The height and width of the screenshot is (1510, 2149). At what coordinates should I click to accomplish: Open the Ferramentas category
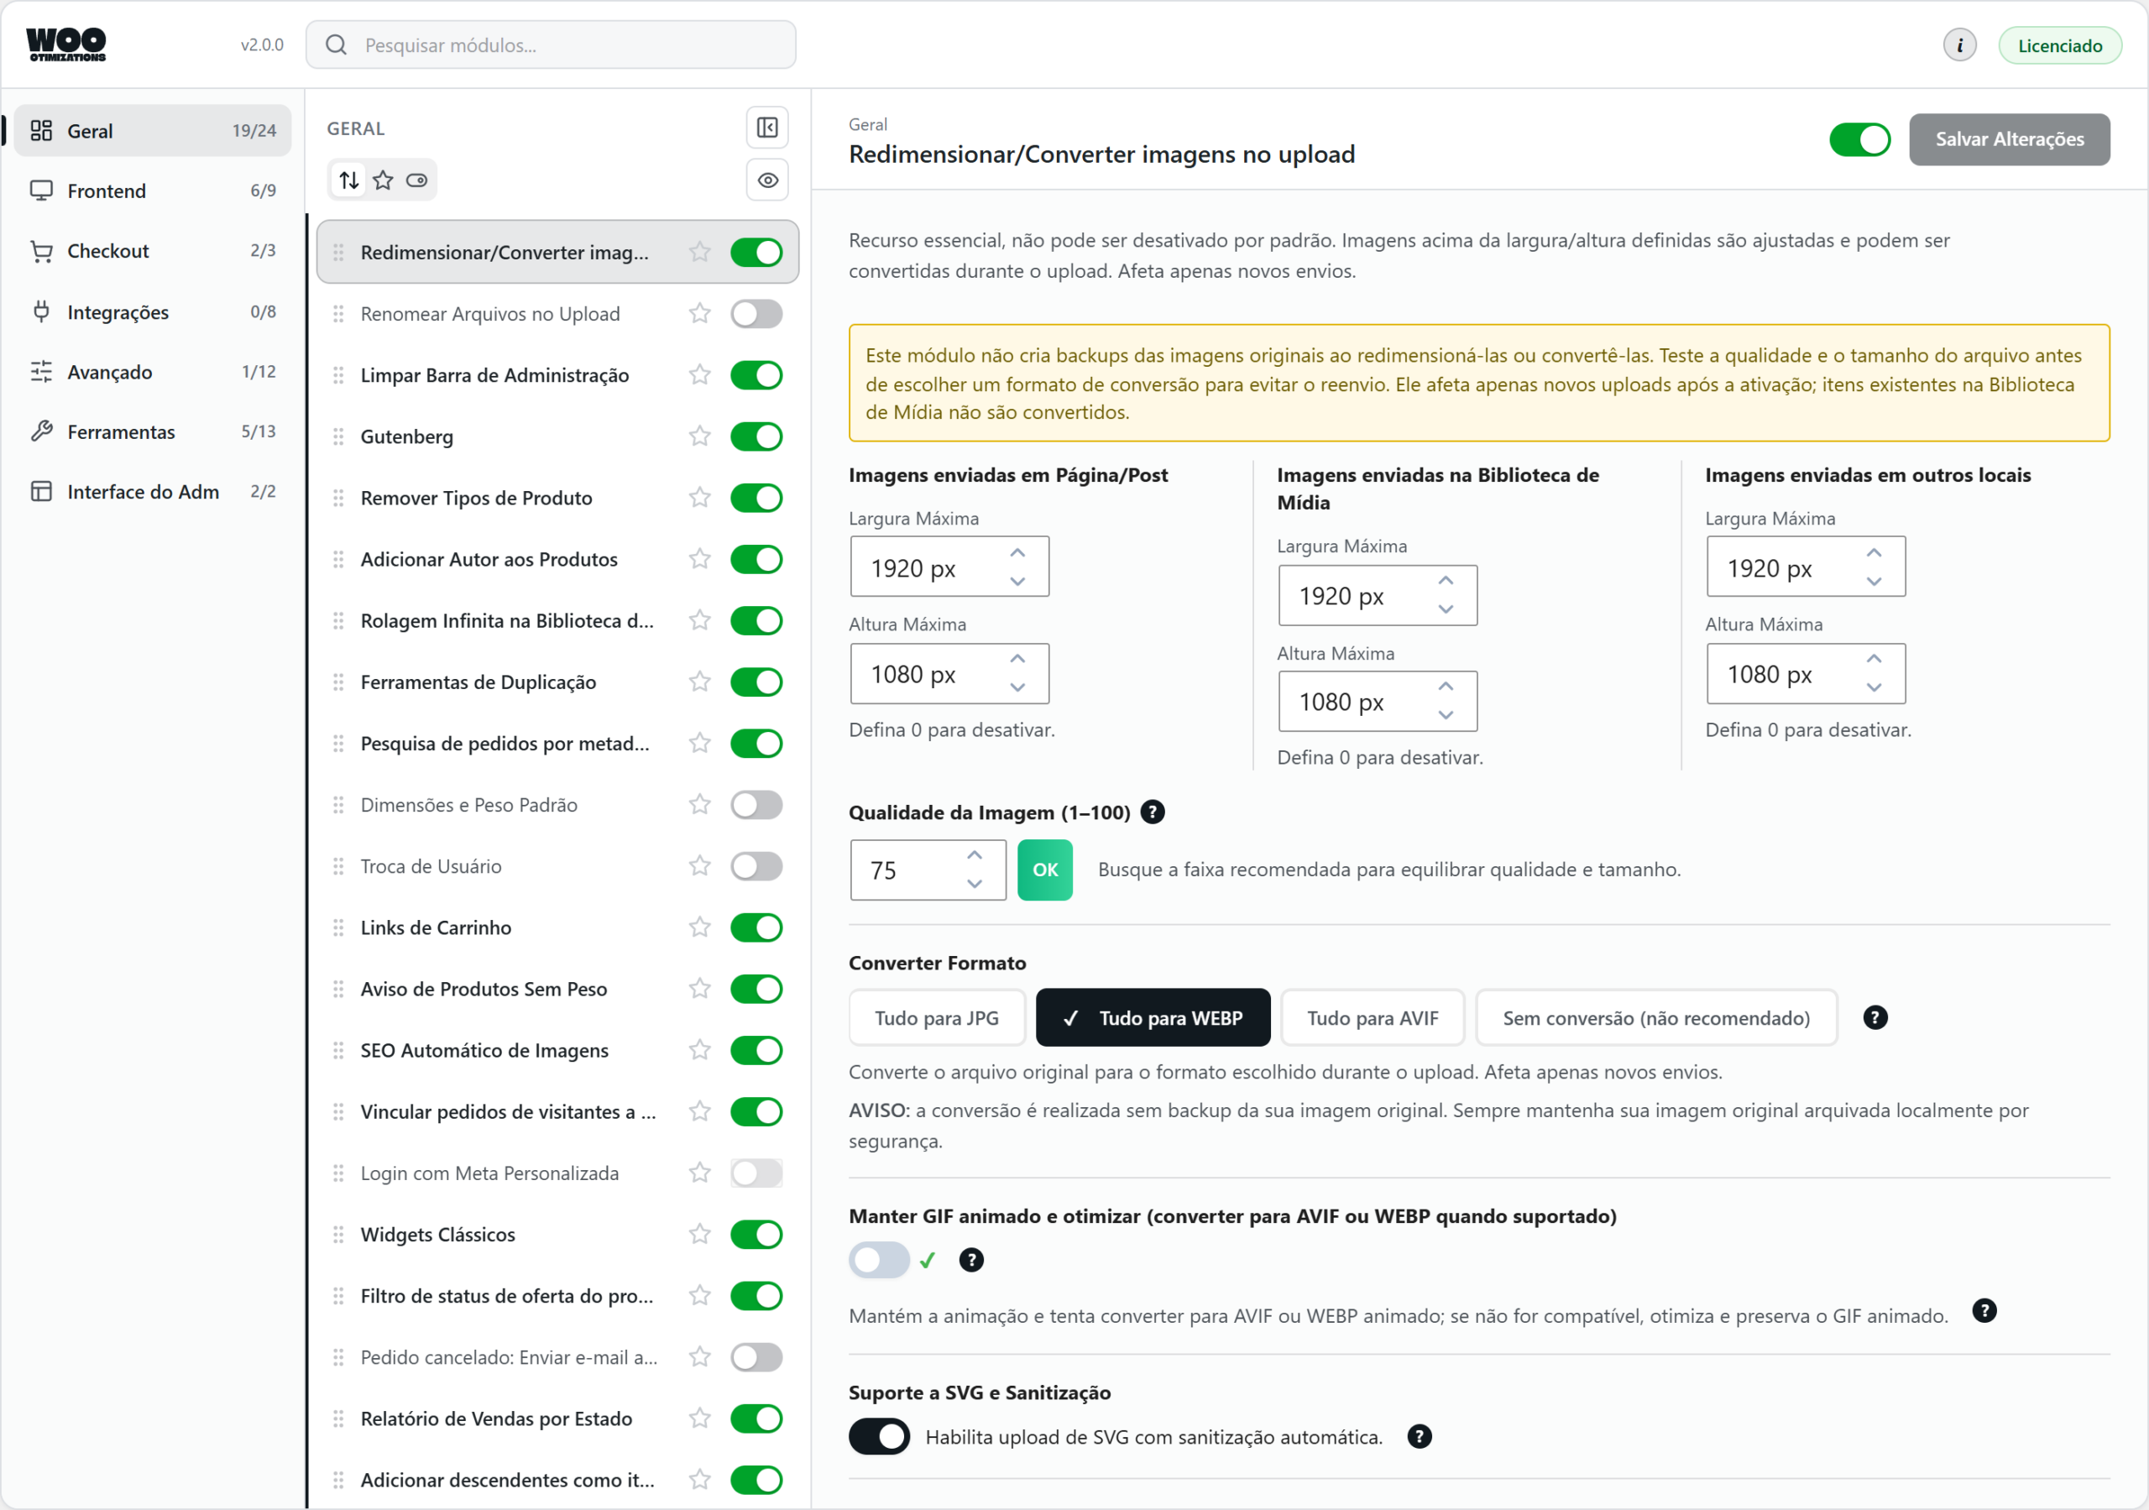pyautogui.click(x=153, y=431)
